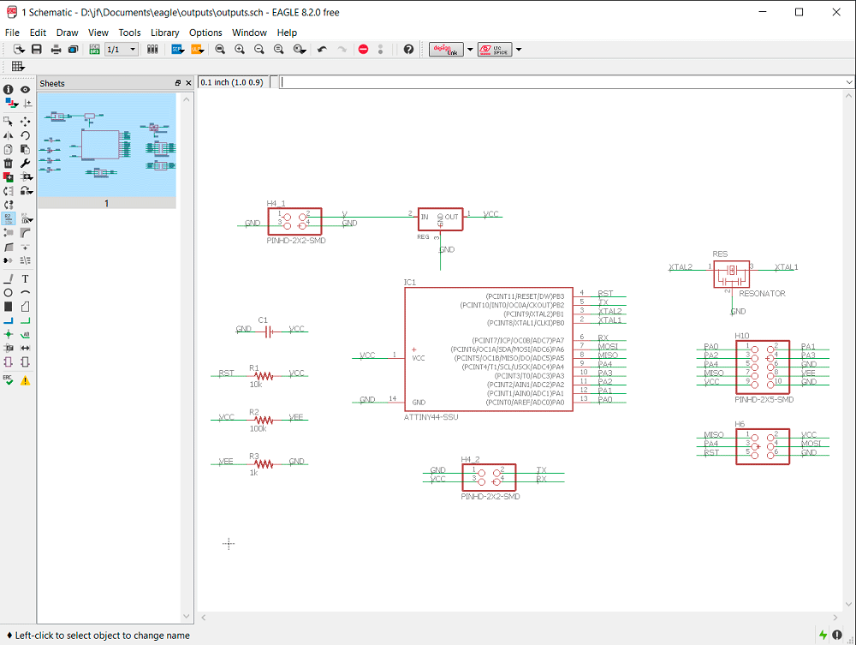Activate the highlighted Name tool
The width and height of the screenshot is (856, 645).
[x=9, y=219]
